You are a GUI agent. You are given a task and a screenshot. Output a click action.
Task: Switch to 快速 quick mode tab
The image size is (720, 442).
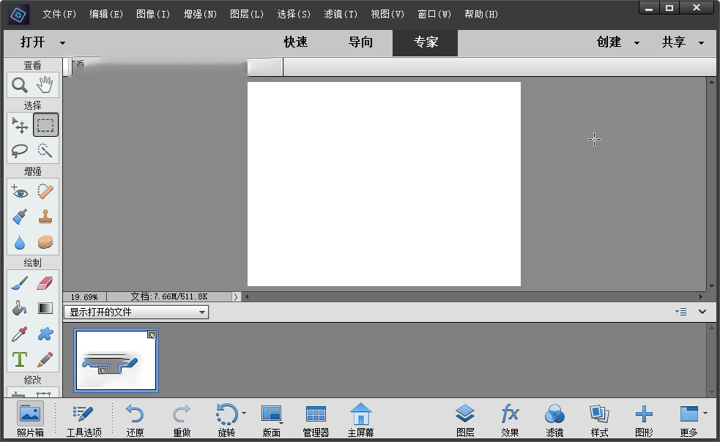point(295,42)
